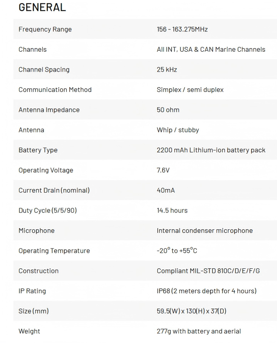
Task: Click the 277g weight value
Action: [x=199, y=331]
